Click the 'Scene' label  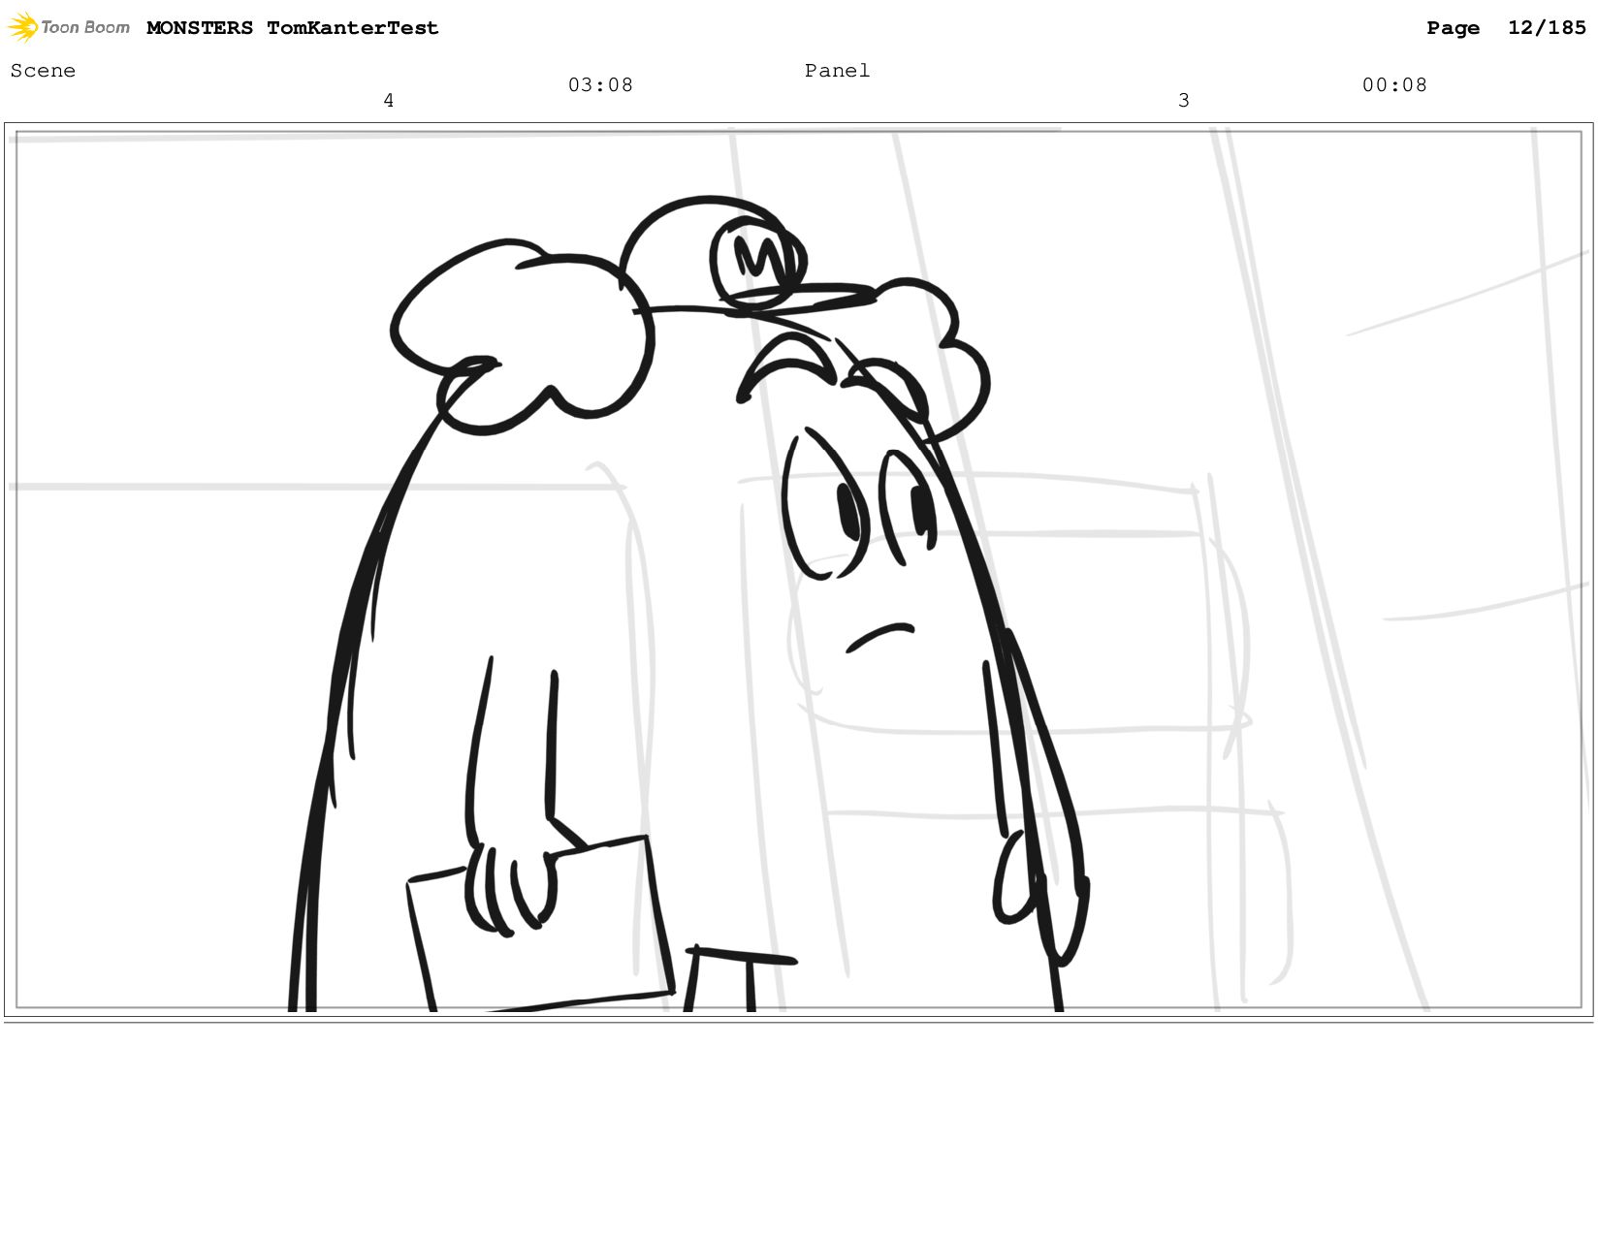43,71
